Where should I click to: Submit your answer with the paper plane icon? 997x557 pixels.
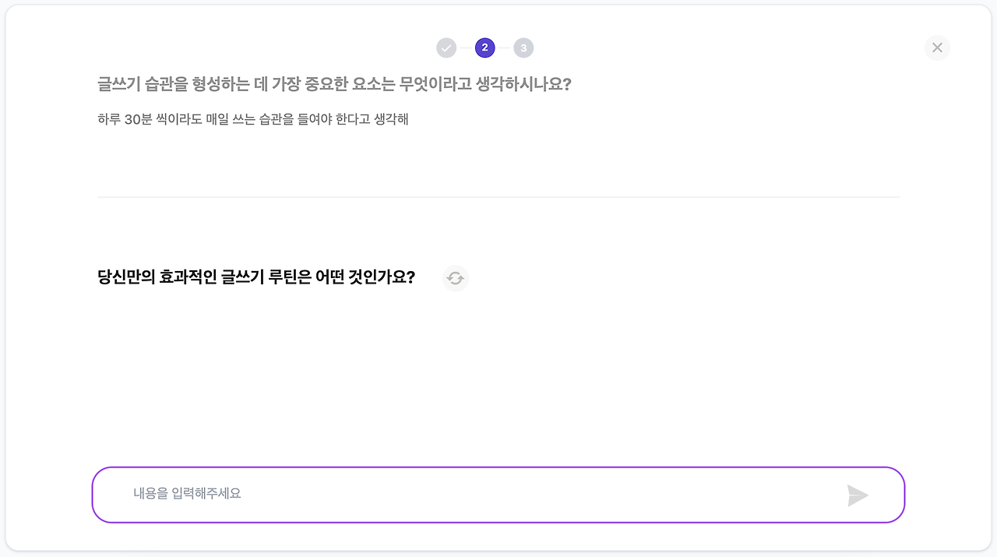pyautogui.click(x=858, y=494)
